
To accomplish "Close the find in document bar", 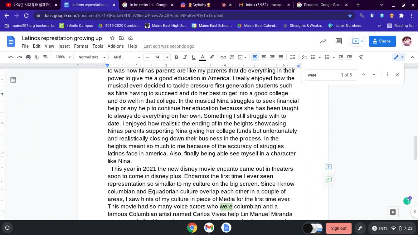I will [x=397, y=75].
